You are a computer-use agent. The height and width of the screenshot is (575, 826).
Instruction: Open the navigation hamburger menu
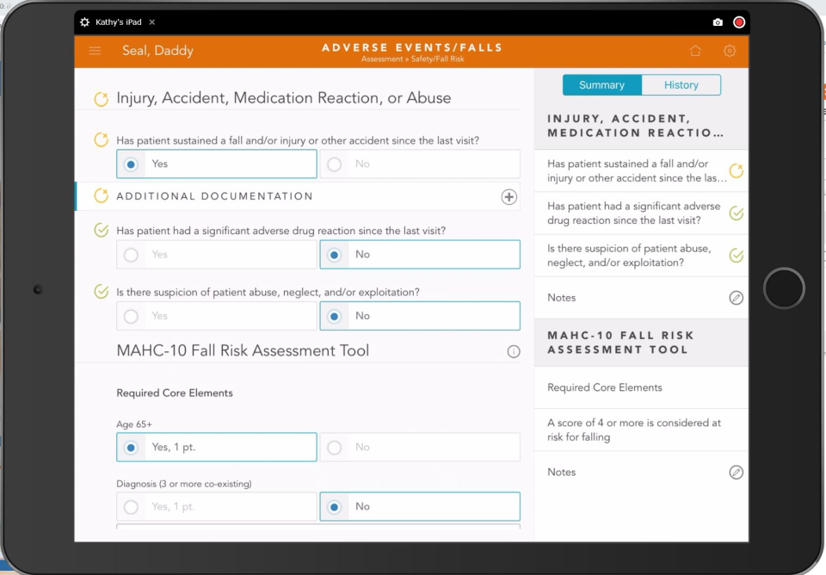pos(95,51)
